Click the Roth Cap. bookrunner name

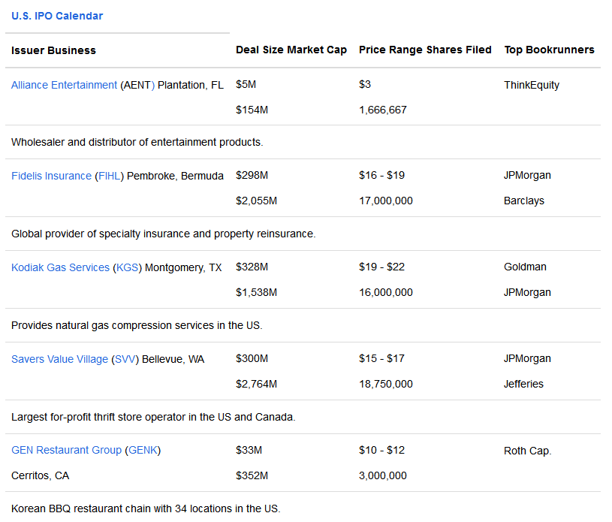click(x=528, y=451)
